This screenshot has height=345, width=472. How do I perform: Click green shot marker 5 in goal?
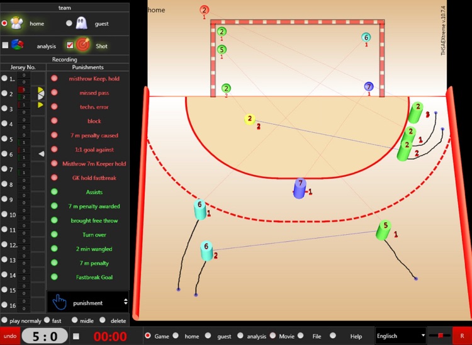tap(222, 49)
